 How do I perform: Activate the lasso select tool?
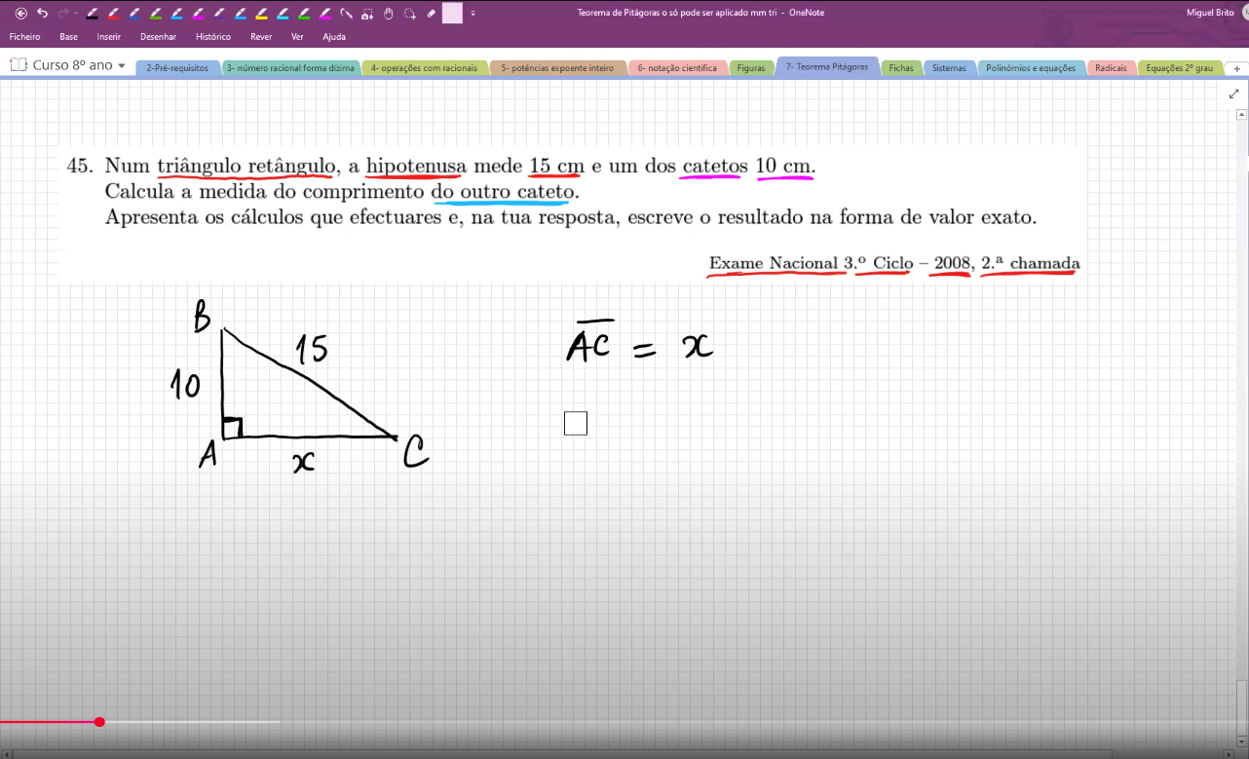pos(409,14)
